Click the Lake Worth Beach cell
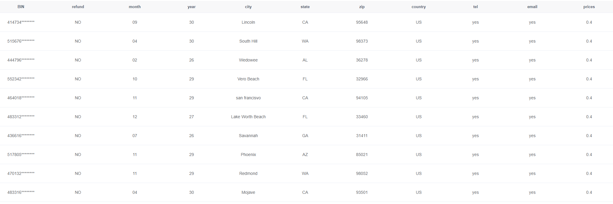613x204 pixels. click(248, 117)
